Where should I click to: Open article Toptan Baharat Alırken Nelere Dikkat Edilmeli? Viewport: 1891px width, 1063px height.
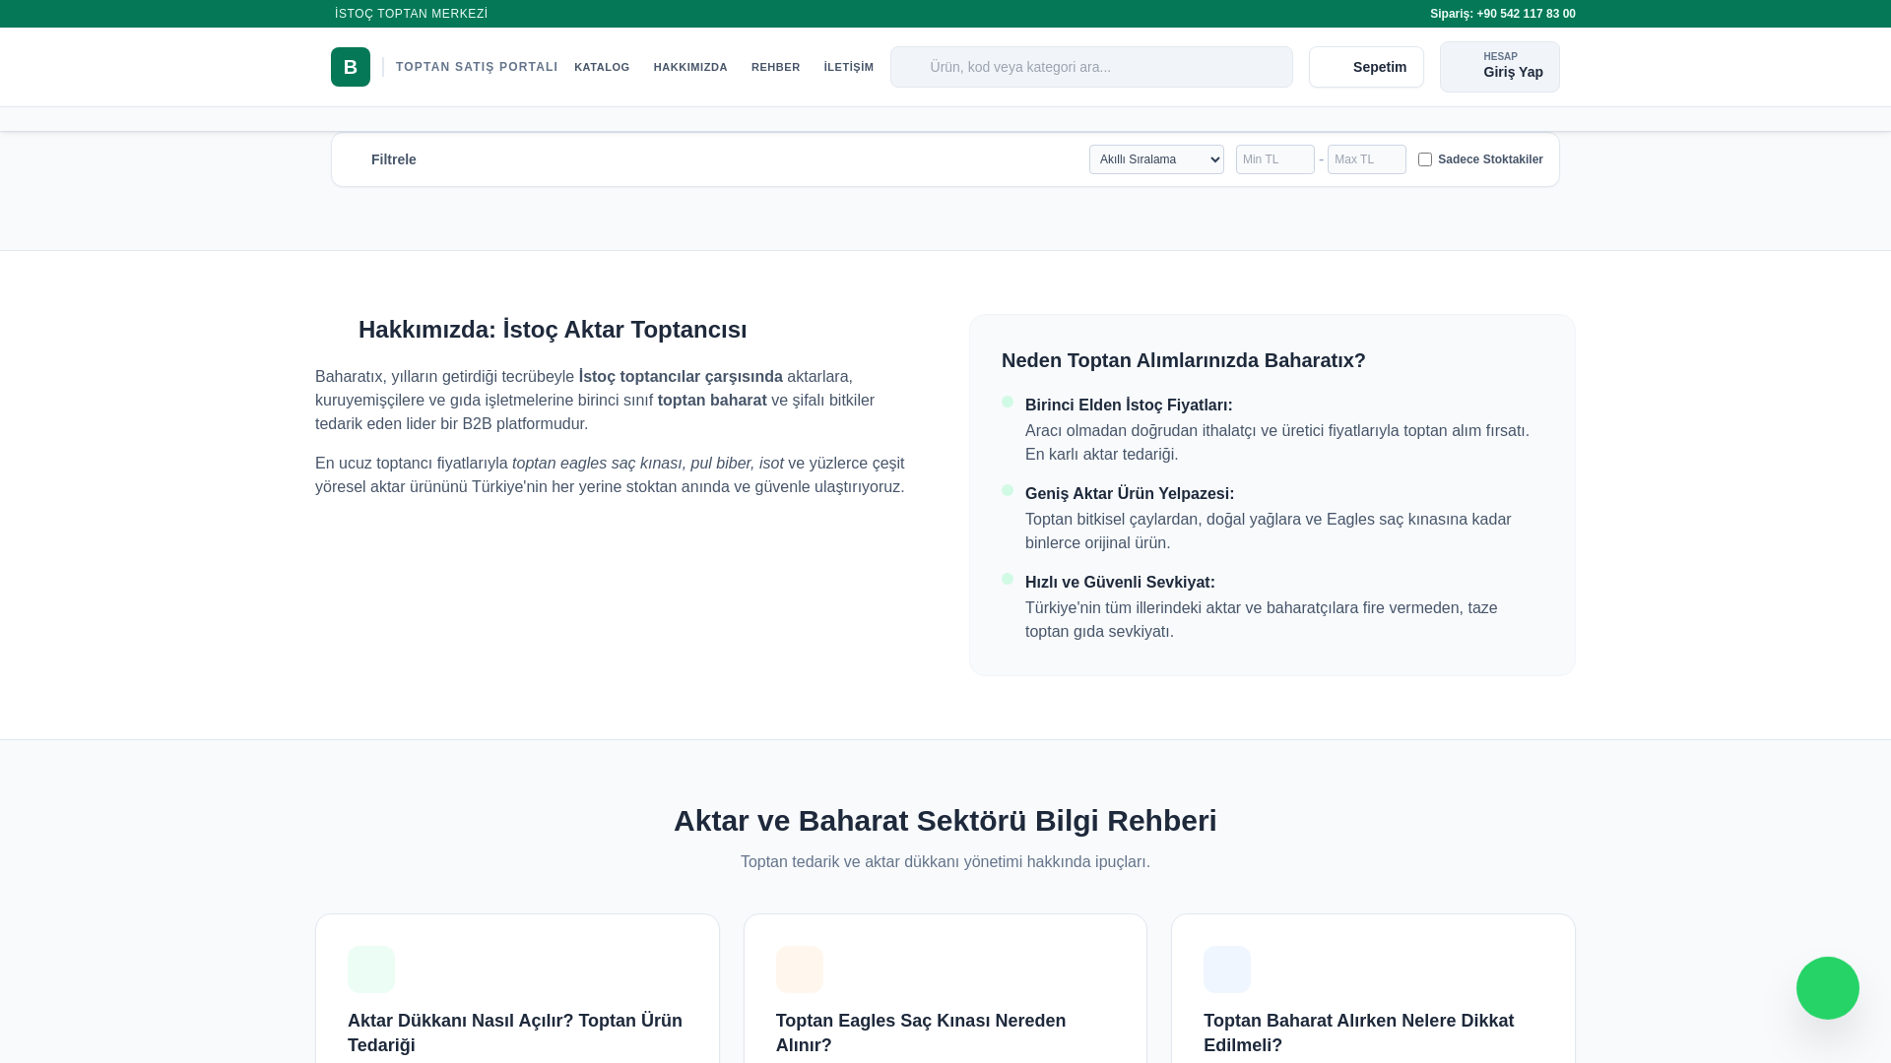(x=1359, y=1032)
